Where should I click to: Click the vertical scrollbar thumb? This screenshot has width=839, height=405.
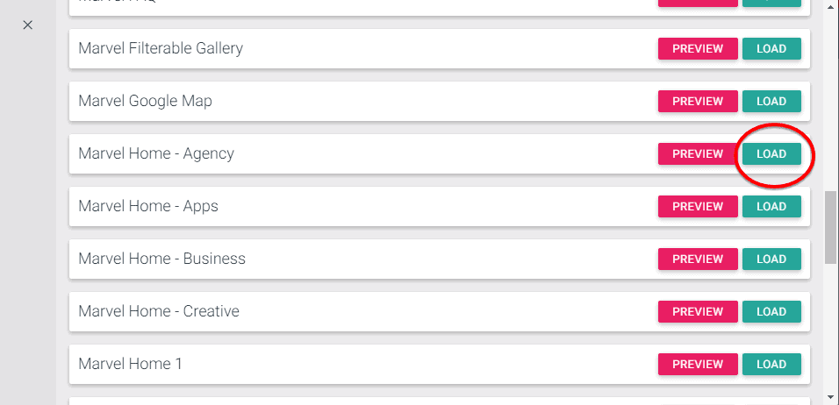tap(831, 226)
